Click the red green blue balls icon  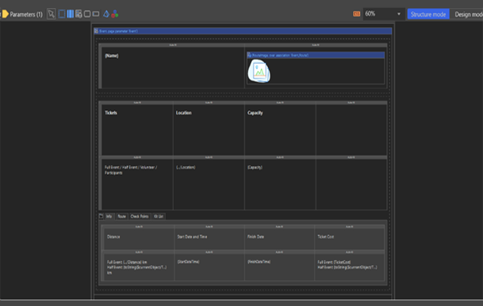[x=114, y=14]
